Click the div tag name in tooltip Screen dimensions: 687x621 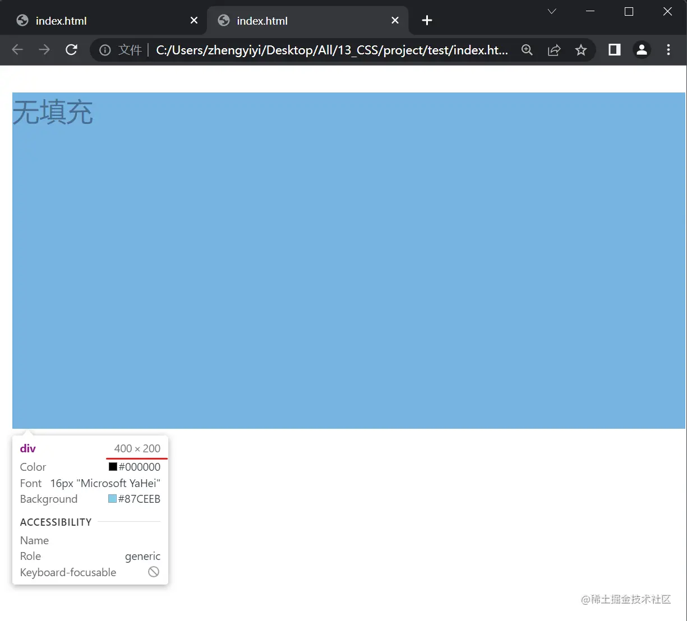[x=28, y=448]
